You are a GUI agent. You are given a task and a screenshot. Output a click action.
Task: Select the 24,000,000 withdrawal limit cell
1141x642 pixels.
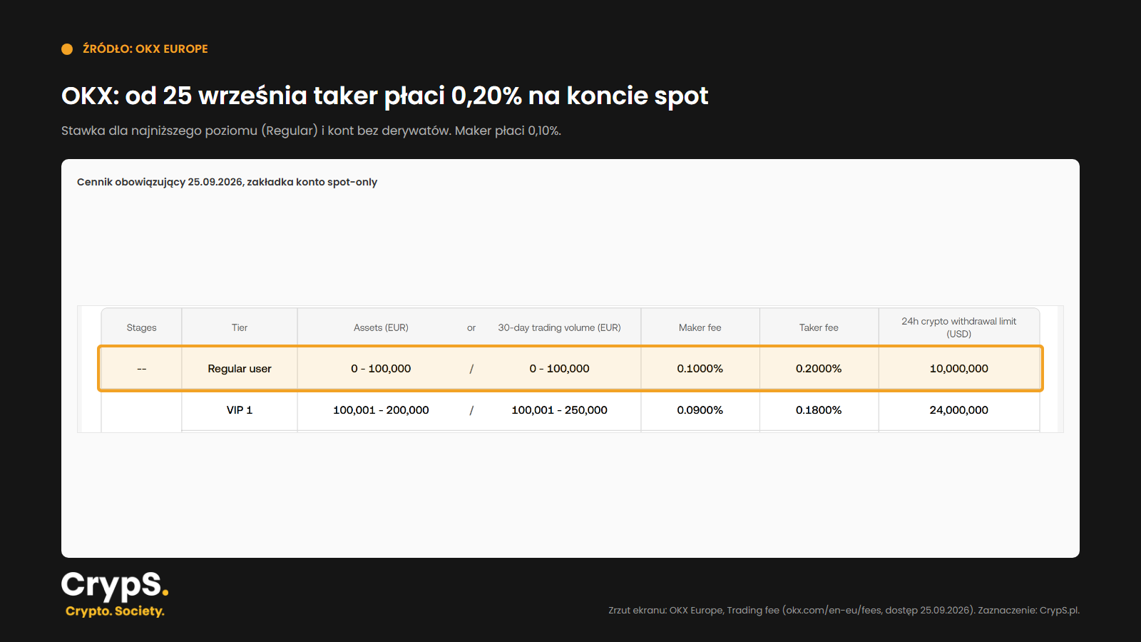coord(958,410)
